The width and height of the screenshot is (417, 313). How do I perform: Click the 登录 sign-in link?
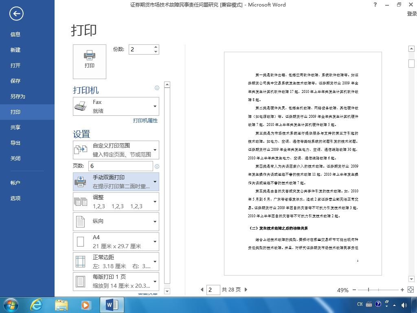tap(412, 14)
